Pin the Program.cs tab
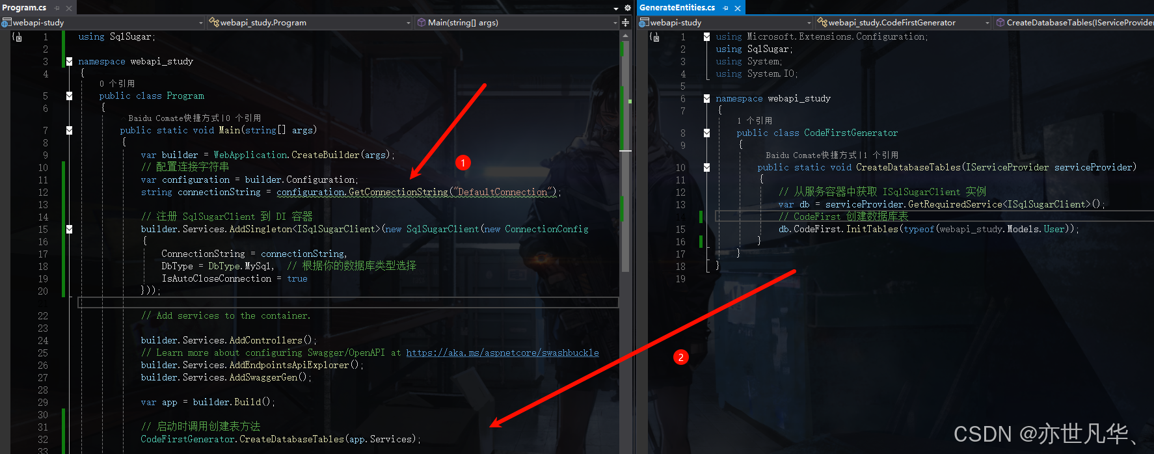The image size is (1154, 454). (57, 8)
